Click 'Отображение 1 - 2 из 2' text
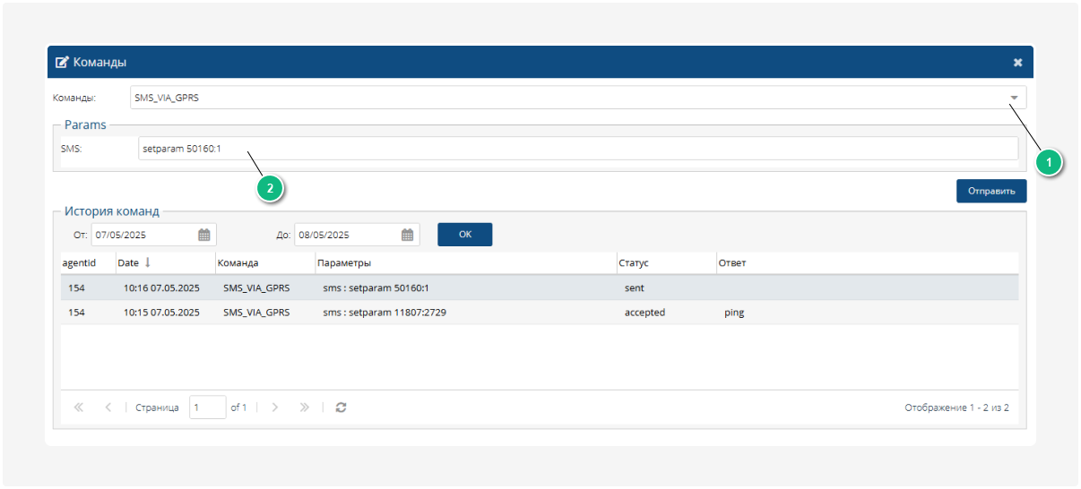The width and height of the screenshot is (1081, 489). coord(957,407)
